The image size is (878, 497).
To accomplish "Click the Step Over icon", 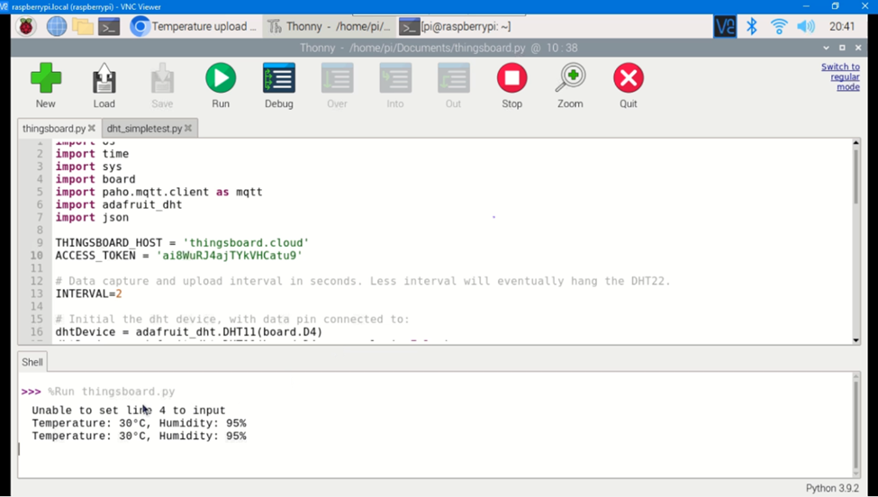I will (337, 85).
